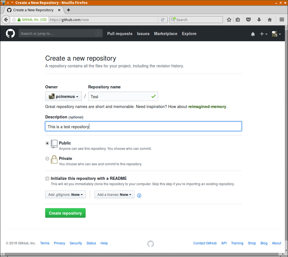Viewport: 288px width, 257px height.
Task: Go to Explore in the header
Action: (189, 34)
